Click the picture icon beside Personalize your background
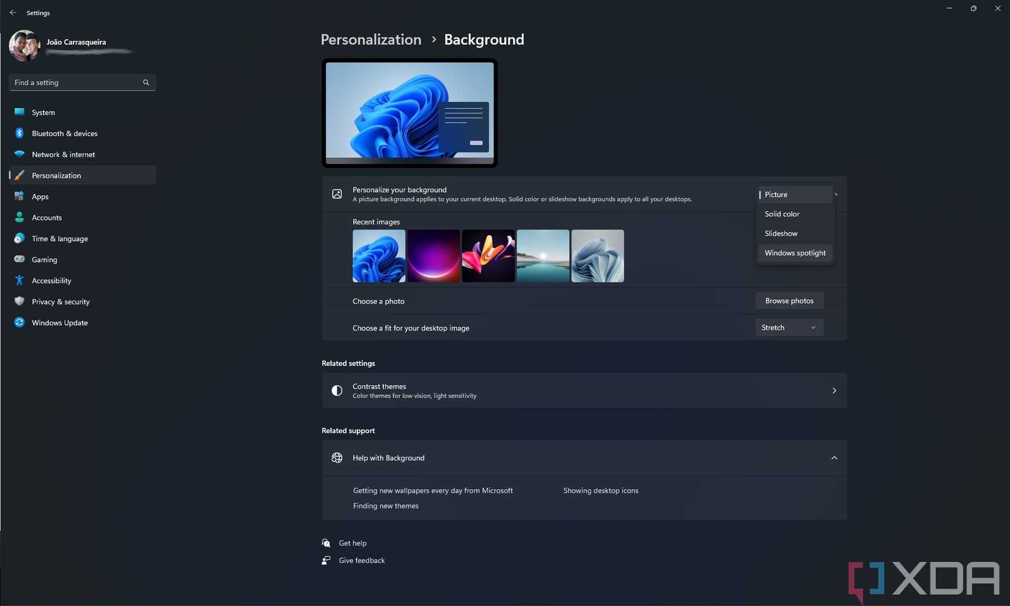This screenshot has width=1010, height=606. tap(337, 194)
